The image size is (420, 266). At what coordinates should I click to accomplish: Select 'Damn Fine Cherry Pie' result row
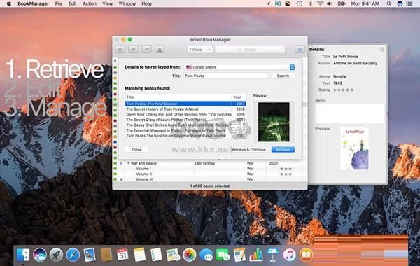(185, 114)
